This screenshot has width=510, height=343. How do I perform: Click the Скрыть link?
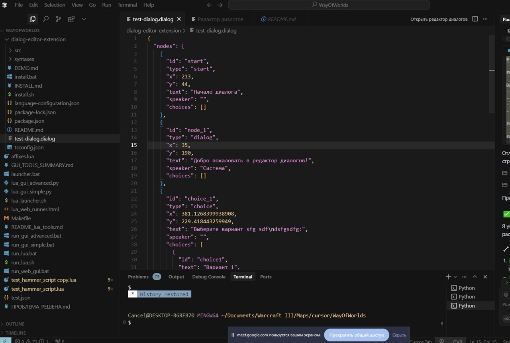399,335
